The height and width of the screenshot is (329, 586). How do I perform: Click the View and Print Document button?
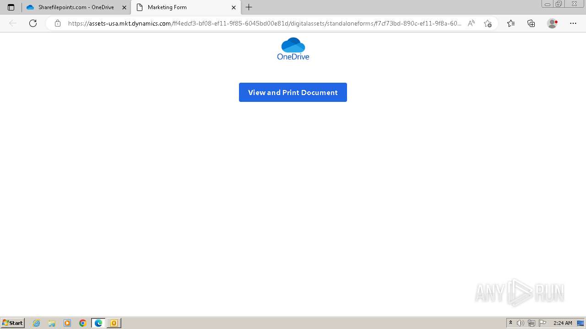[293, 92]
